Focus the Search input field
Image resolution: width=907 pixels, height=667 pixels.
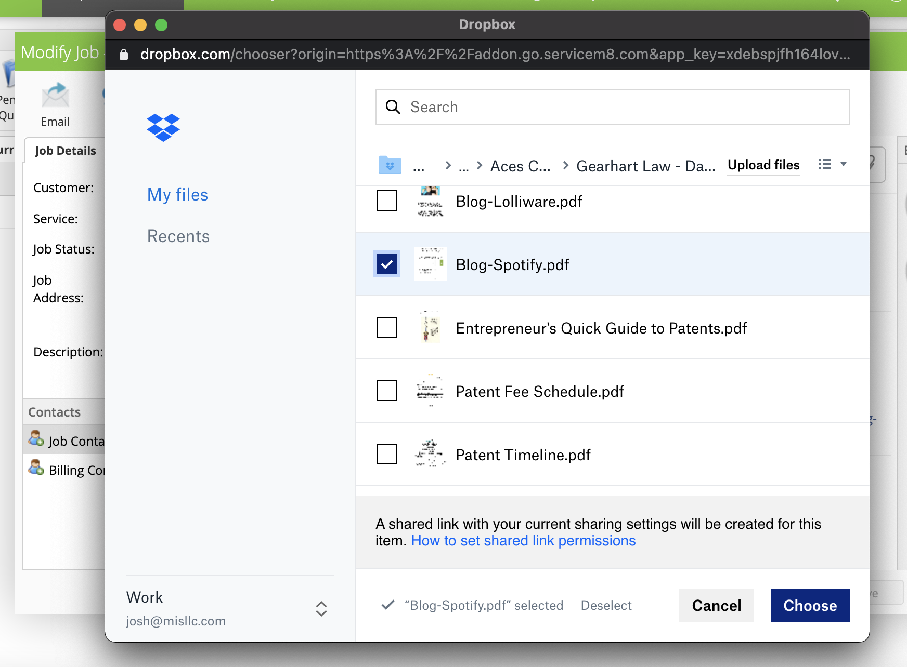pos(624,107)
